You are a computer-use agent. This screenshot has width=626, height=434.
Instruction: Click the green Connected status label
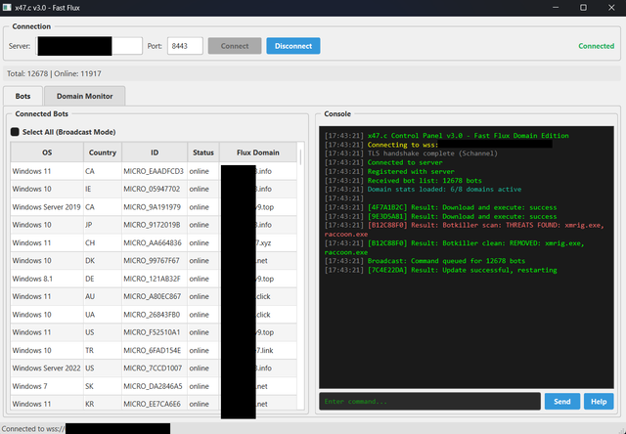point(596,46)
